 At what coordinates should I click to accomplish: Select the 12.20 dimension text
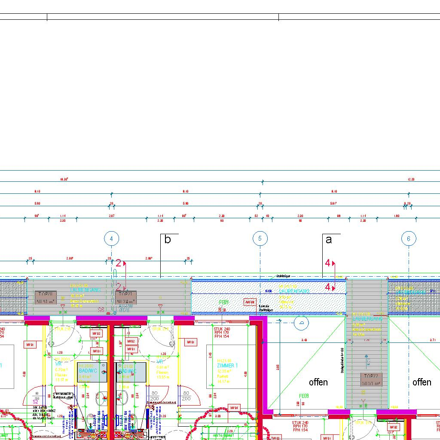click(411, 179)
